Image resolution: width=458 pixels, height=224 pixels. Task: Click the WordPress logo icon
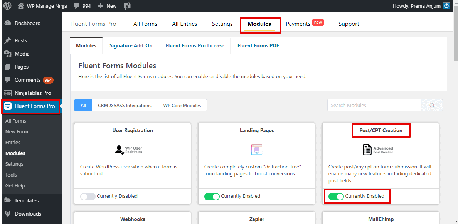click(x=7, y=6)
